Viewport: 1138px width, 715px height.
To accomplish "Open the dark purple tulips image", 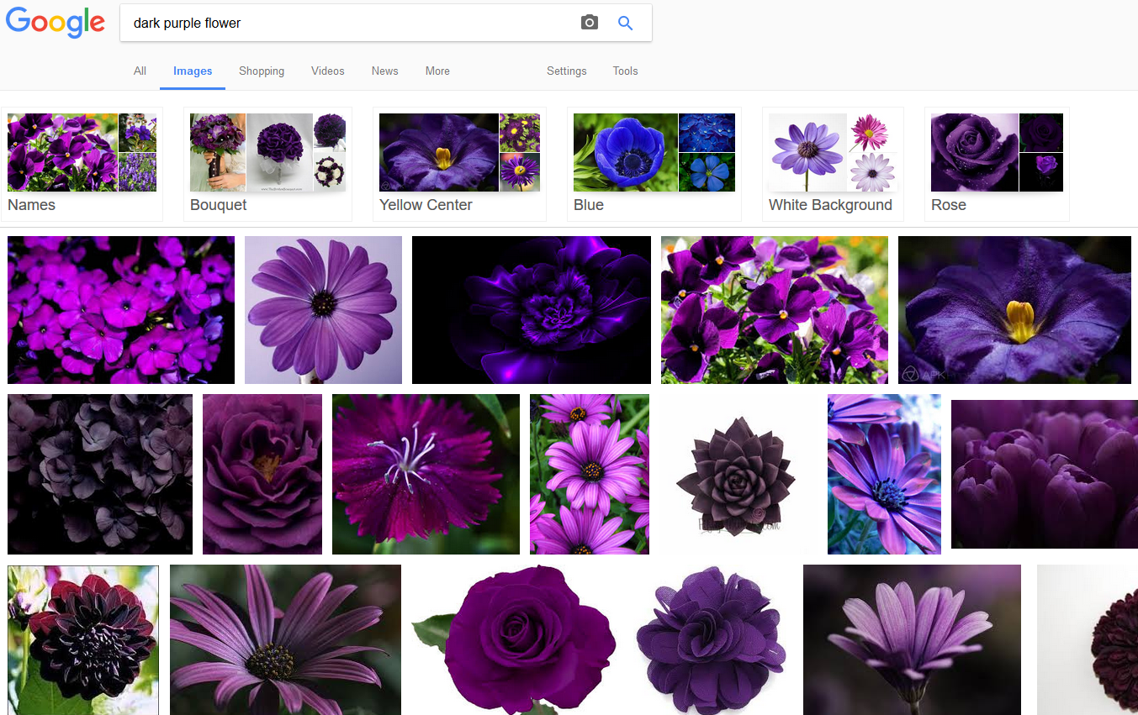I will [1045, 474].
